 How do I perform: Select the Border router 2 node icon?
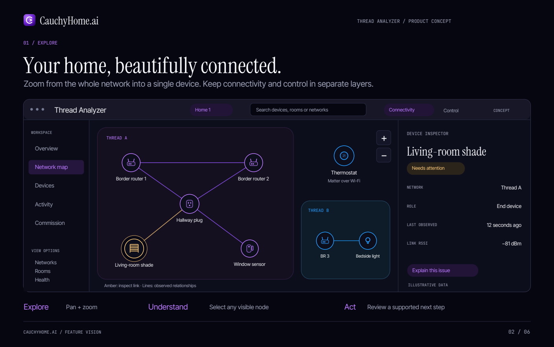[x=254, y=163]
